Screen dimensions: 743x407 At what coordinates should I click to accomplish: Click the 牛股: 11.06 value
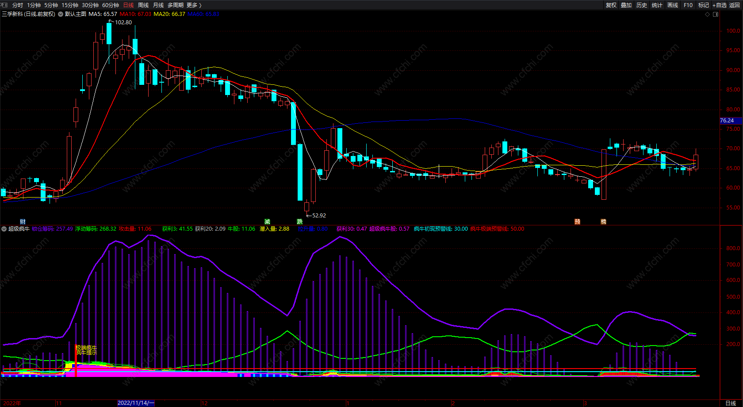tap(241, 229)
